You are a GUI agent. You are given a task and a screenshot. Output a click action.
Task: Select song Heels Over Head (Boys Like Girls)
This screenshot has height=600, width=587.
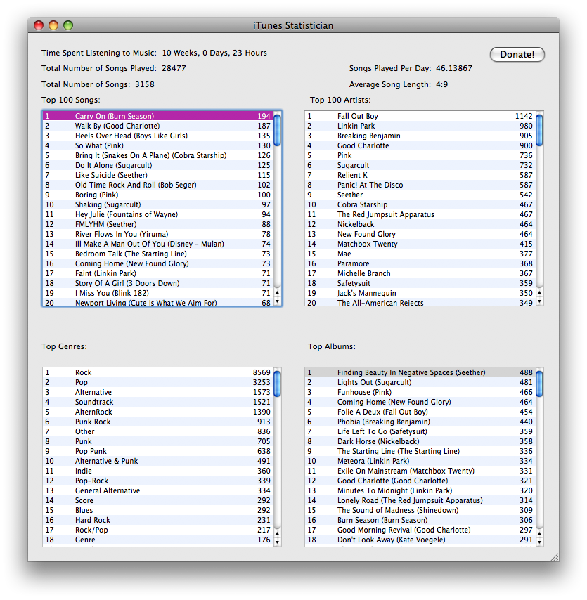click(158, 136)
